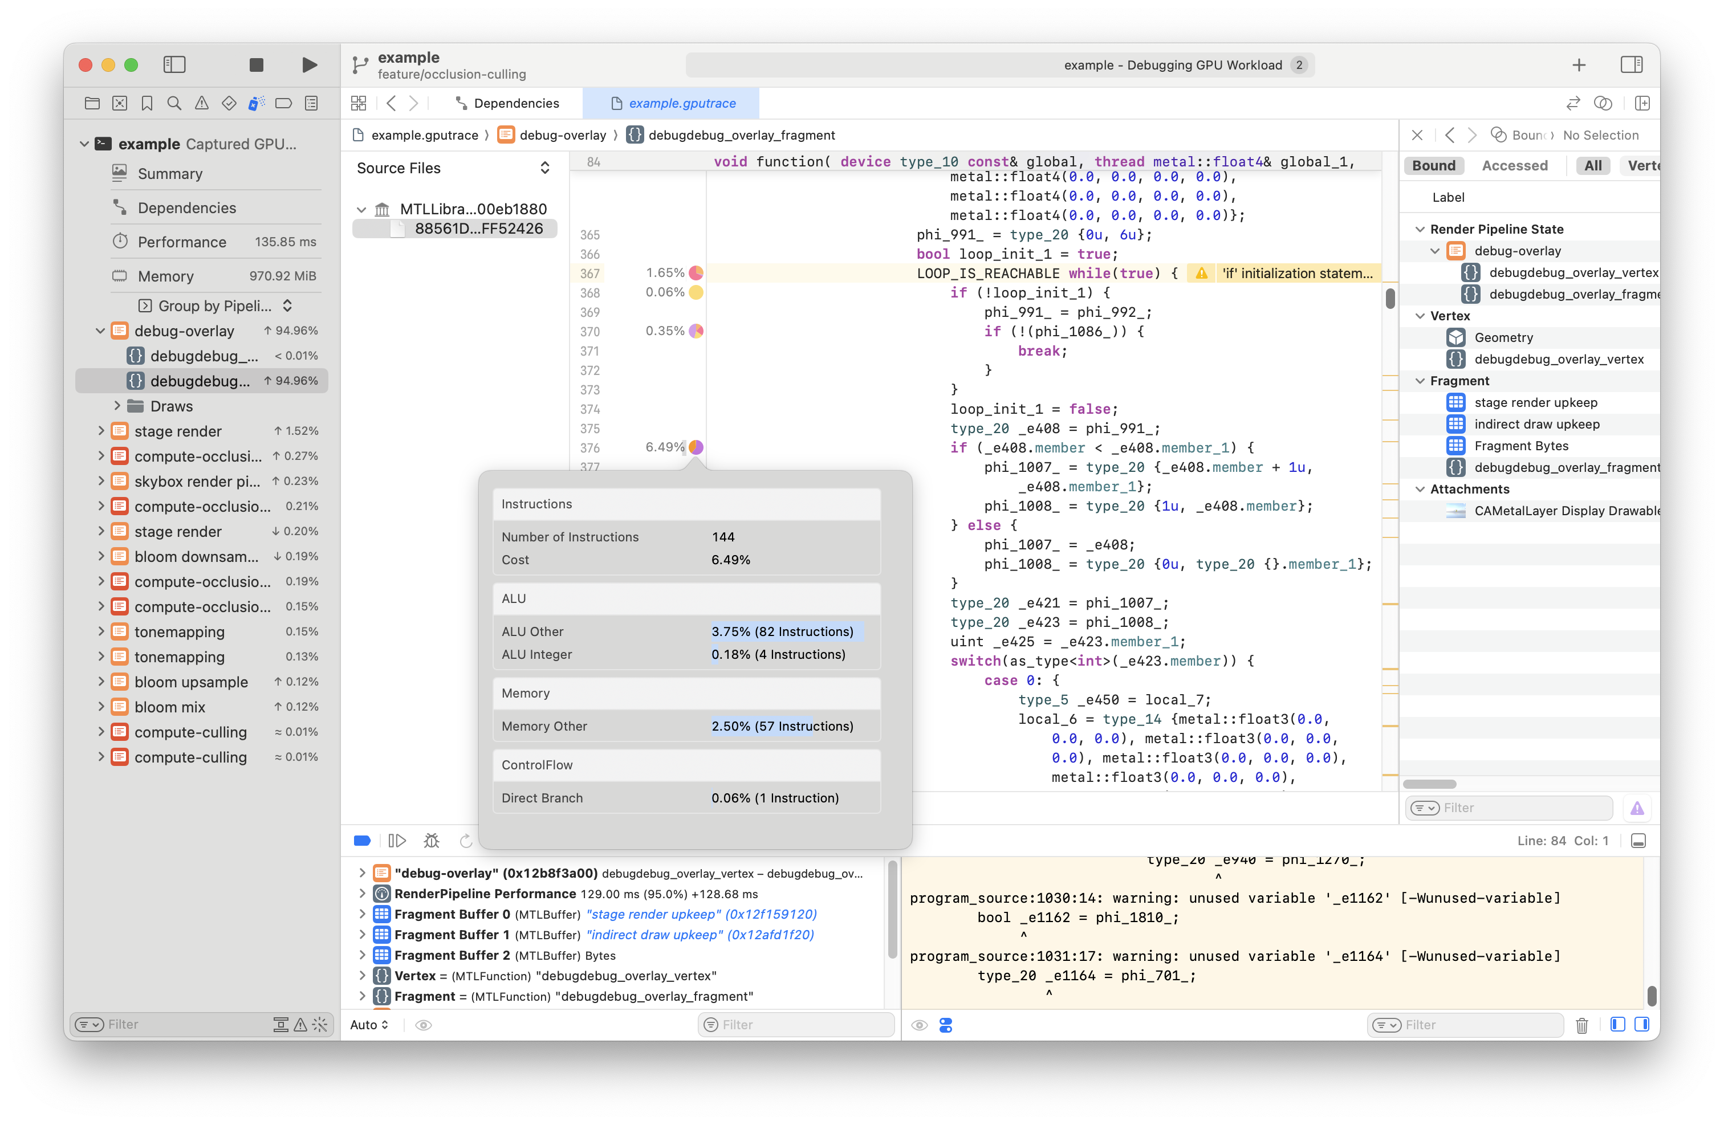Open the Group by Pipeline popup
Image resolution: width=1724 pixels, height=1125 pixels.
[x=215, y=305]
